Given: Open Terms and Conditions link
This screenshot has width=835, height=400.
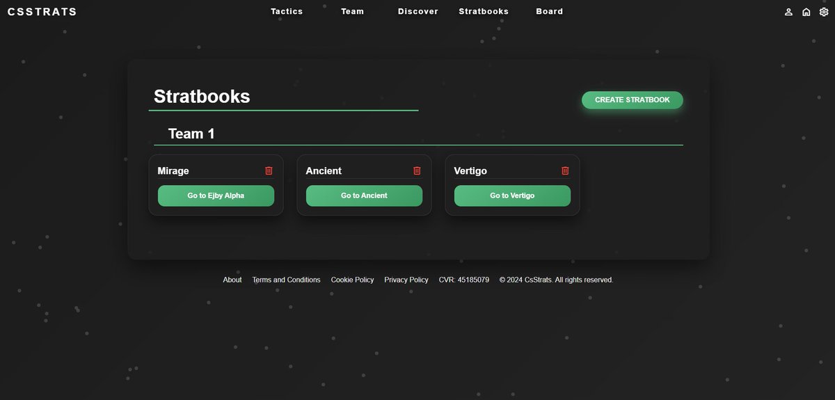Looking at the screenshot, I should tap(286, 280).
